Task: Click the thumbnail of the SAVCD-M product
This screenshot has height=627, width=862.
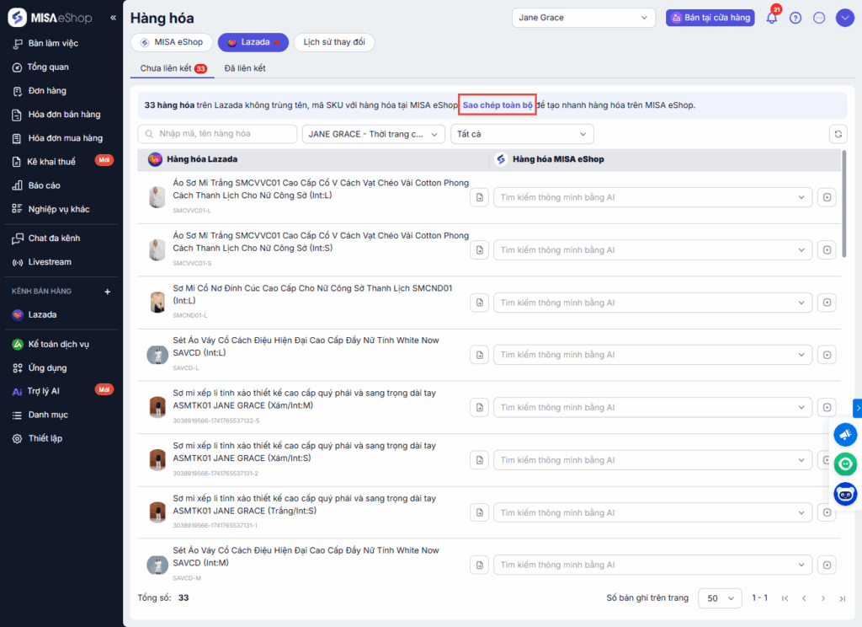Action: [x=157, y=565]
